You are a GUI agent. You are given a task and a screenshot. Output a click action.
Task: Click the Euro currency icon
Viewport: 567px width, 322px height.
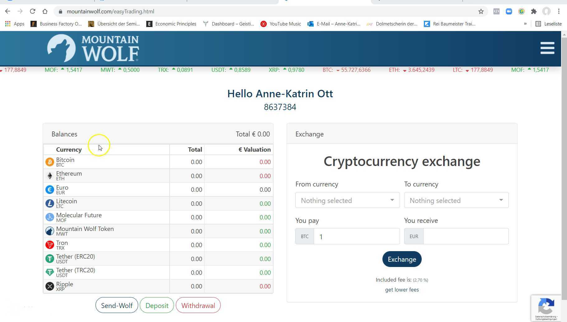coord(50,190)
